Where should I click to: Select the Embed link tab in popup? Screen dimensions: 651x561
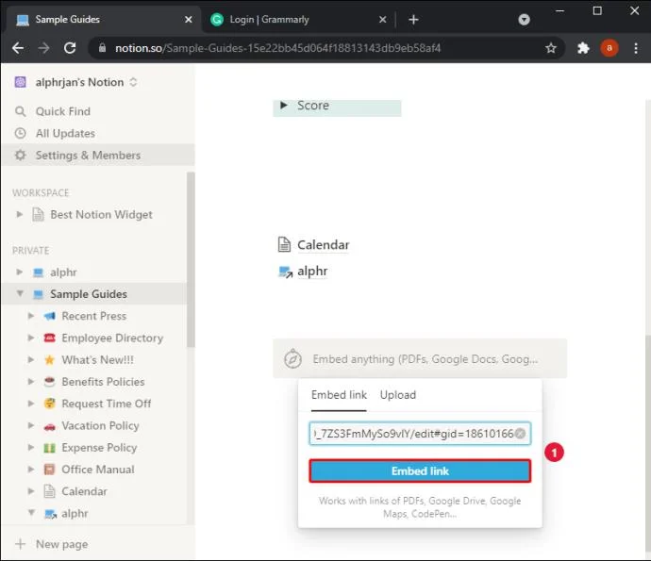click(339, 395)
